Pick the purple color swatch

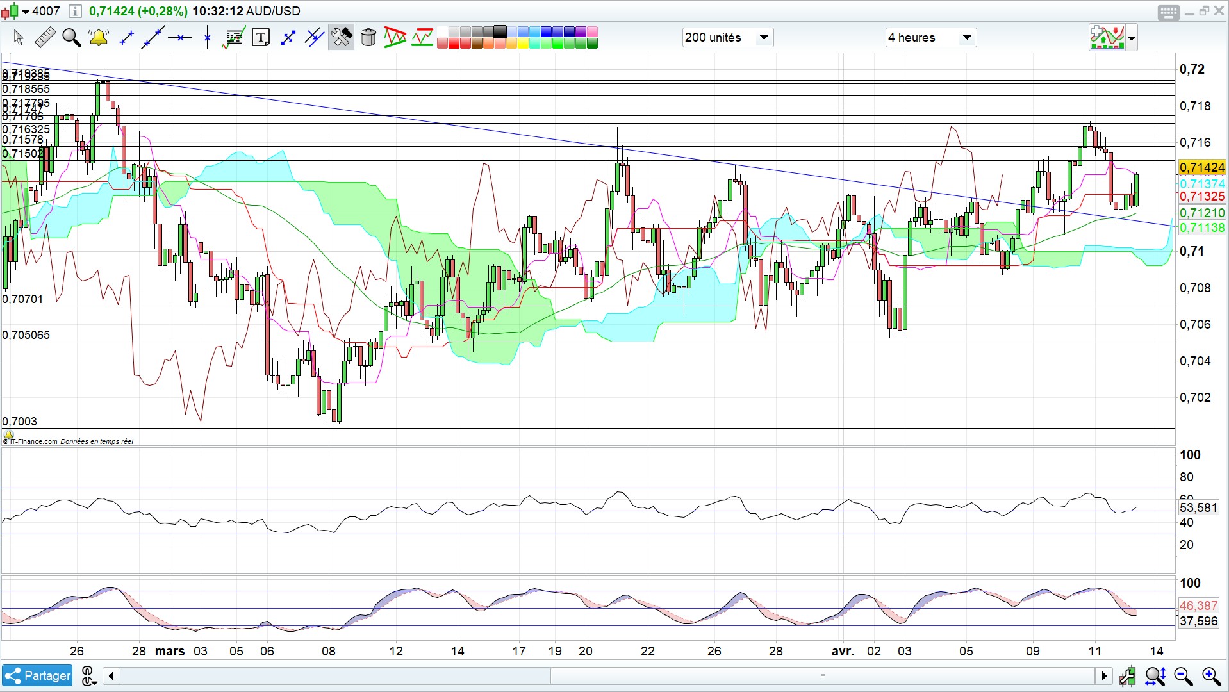click(581, 32)
